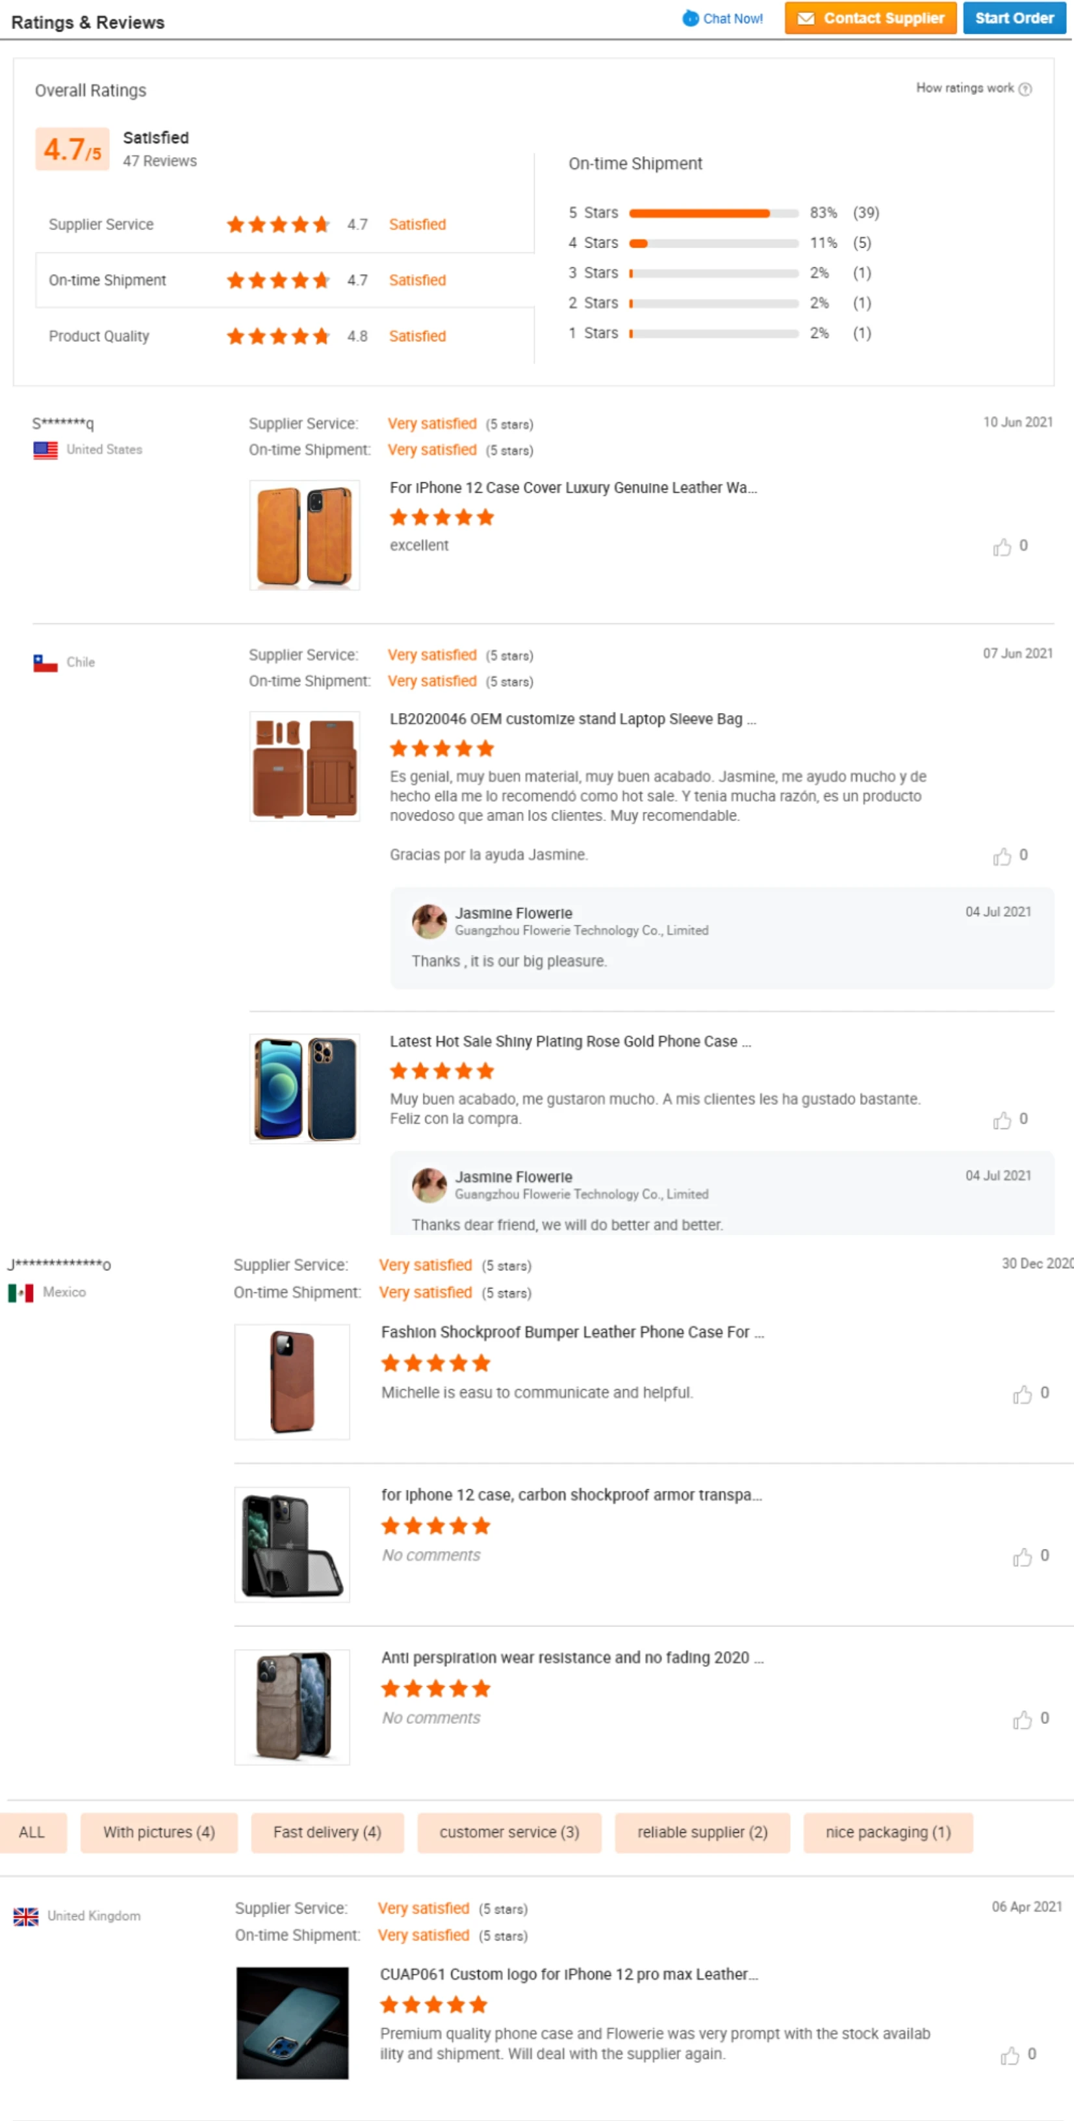This screenshot has height=2121, width=1074.
Task: Open the teal iPhone 12 pro max case image
Action: coord(292,2022)
